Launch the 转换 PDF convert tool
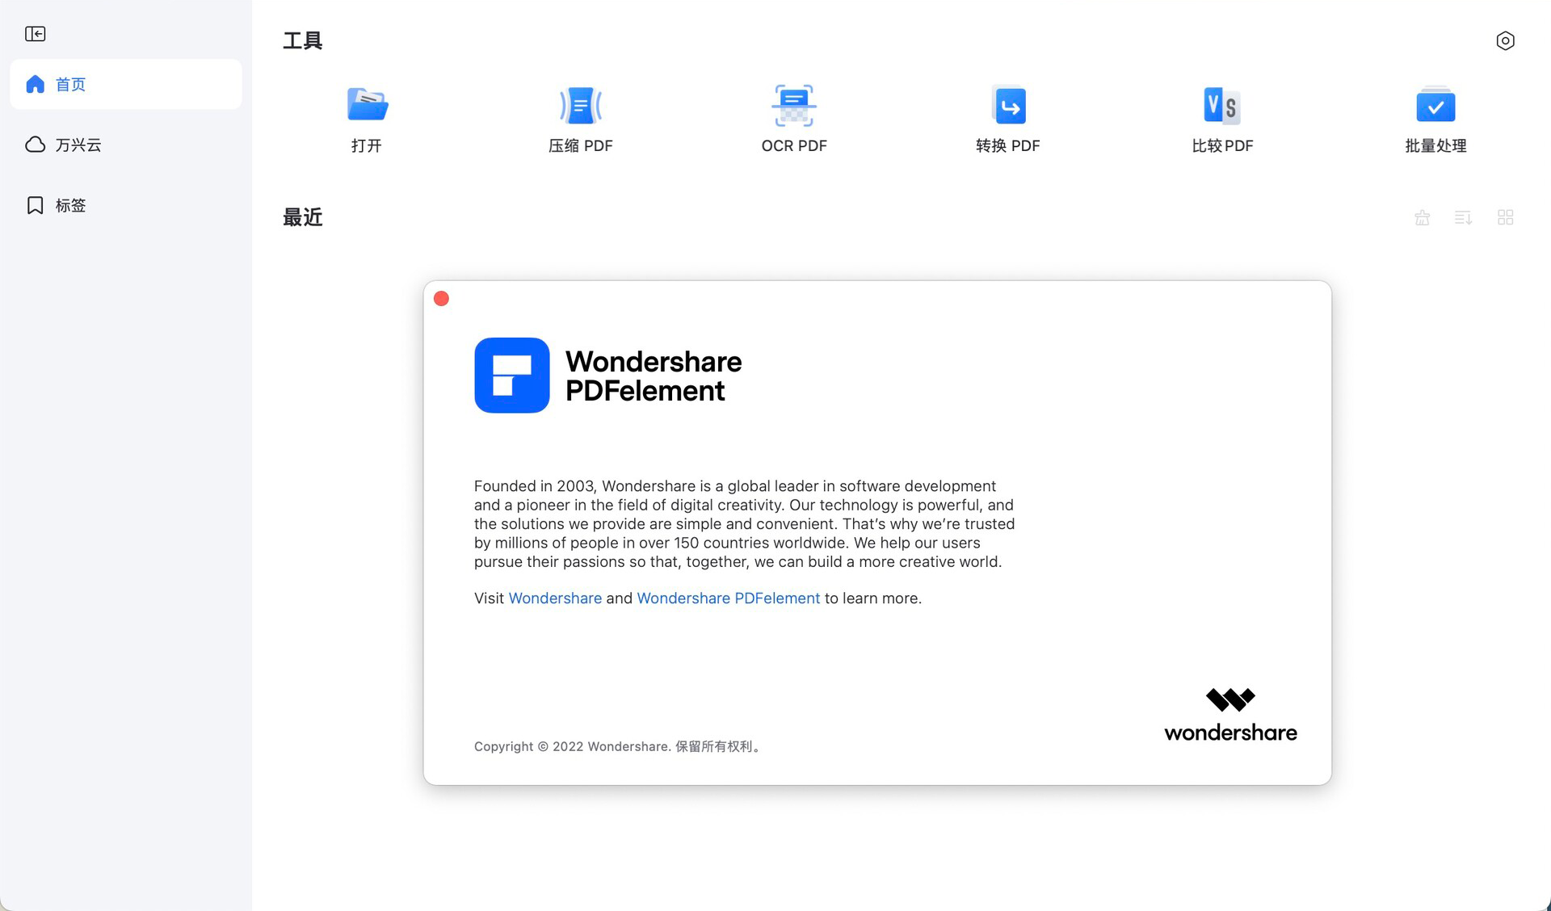The image size is (1551, 911). point(1008,120)
